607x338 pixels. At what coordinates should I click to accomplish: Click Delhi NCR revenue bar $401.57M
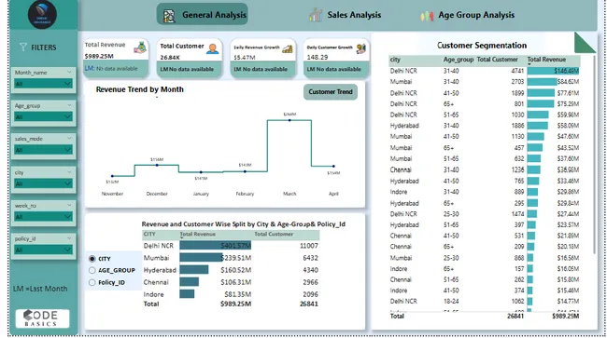215,246
